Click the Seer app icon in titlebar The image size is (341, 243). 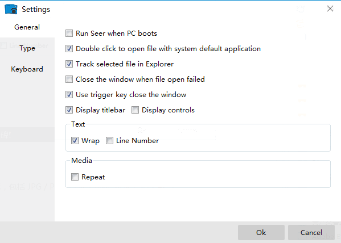click(11, 9)
